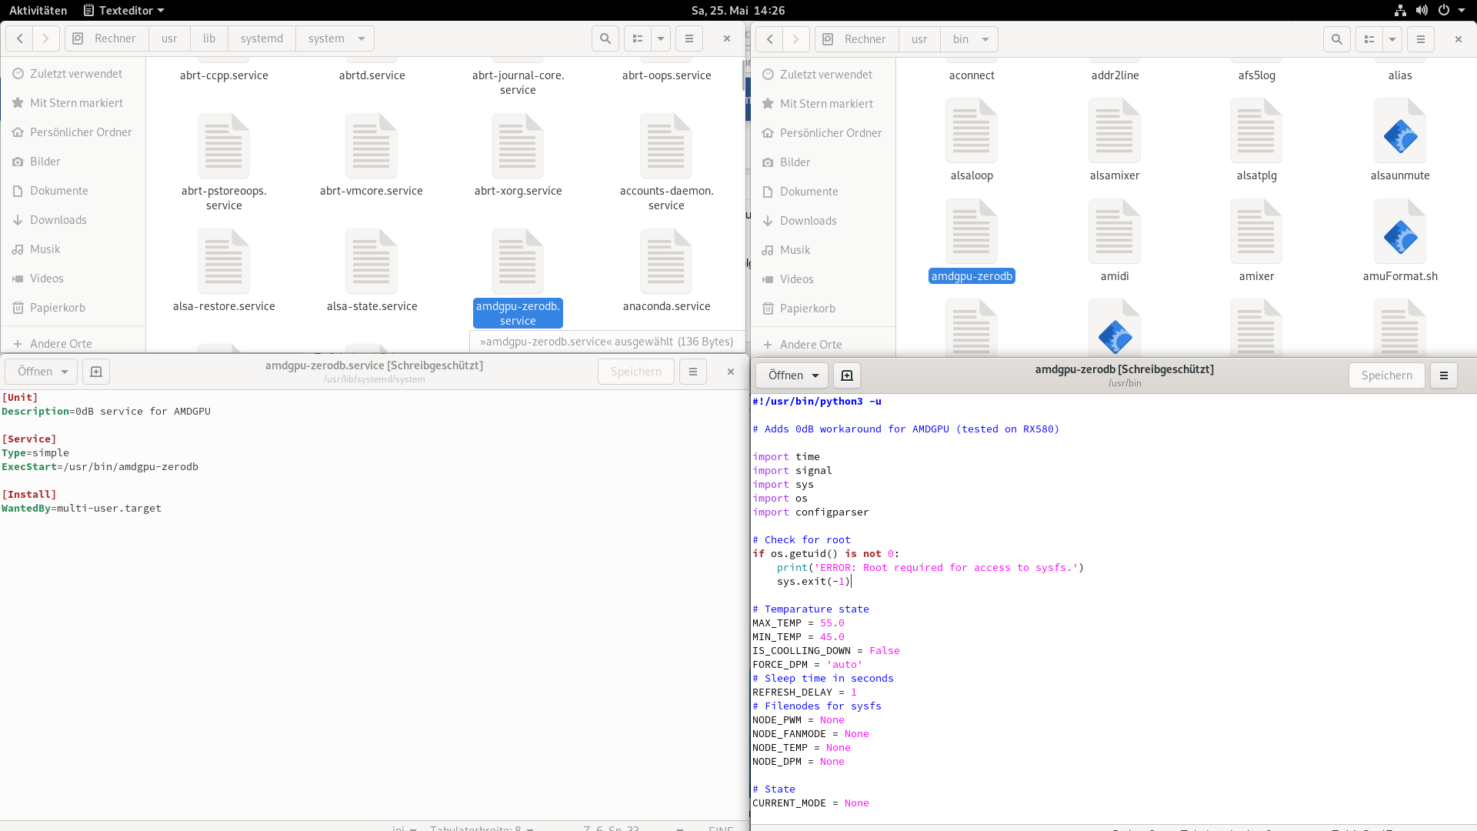
Task: Click search icon in left file manager
Action: (x=605, y=38)
